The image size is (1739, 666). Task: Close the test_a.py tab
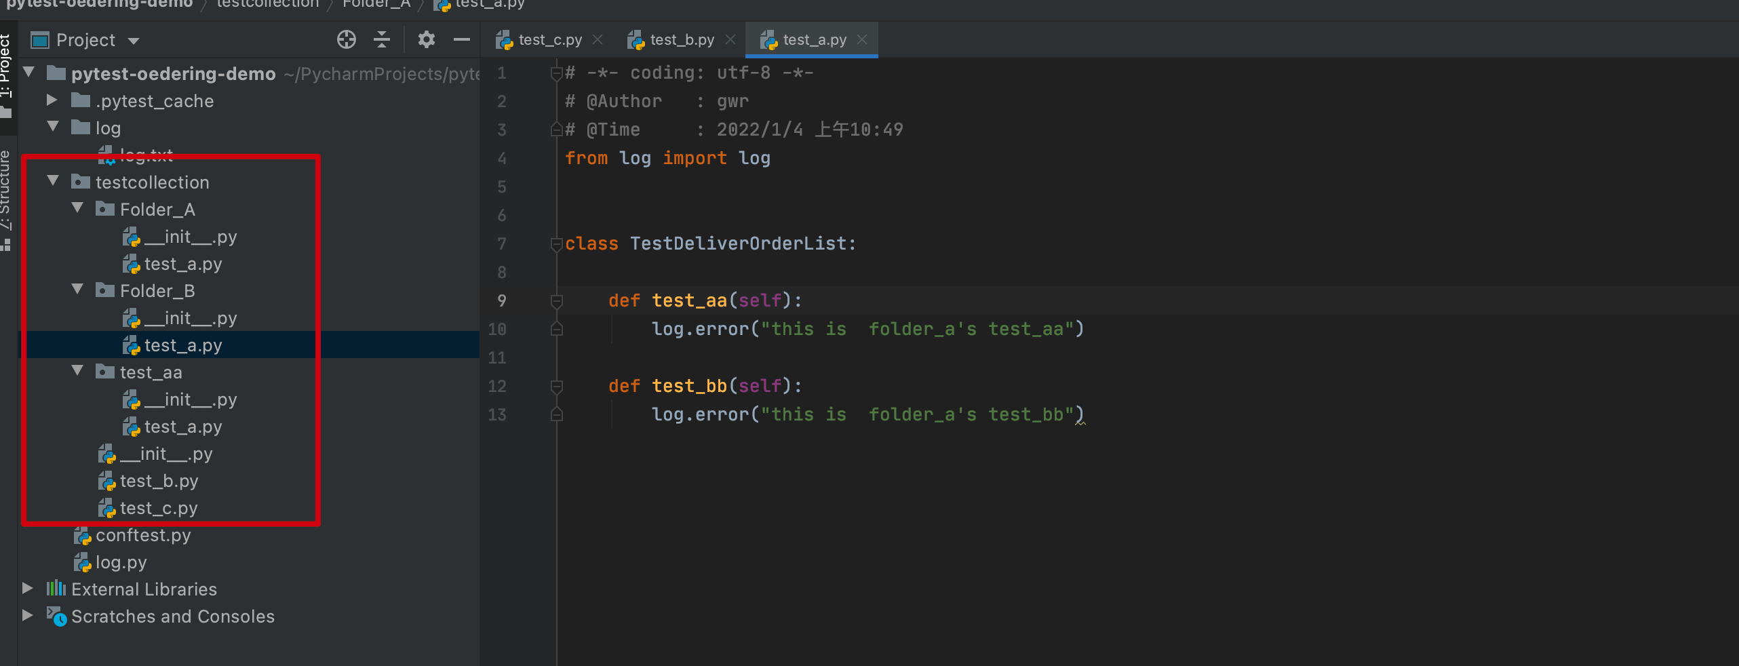pos(862,40)
